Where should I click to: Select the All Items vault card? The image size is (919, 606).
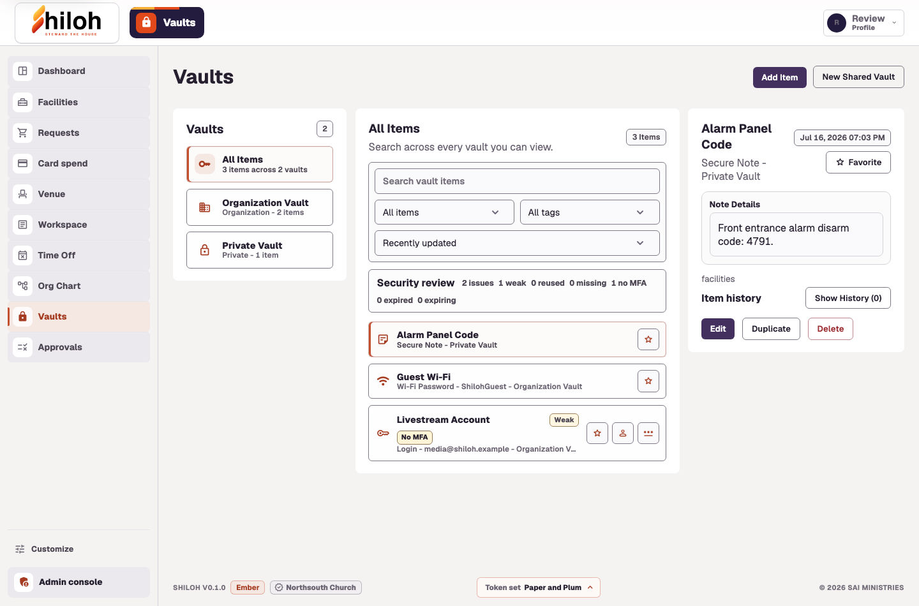(x=260, y=164)
